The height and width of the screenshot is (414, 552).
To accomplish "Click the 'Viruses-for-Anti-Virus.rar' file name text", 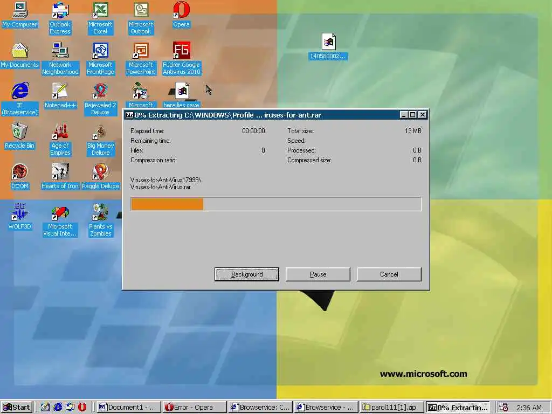I will point(161,187).
